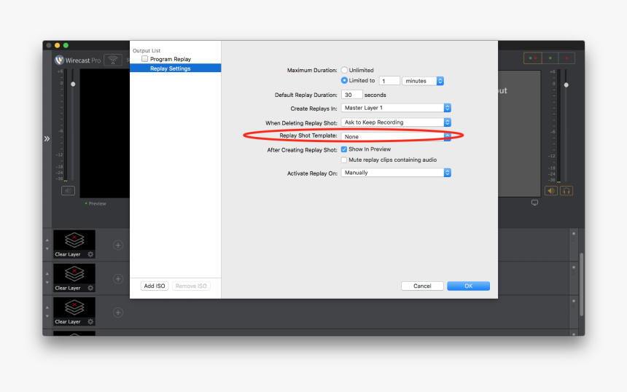Toggle visibility dot for layer 2

pyautogui.click(x=574, y=233)
